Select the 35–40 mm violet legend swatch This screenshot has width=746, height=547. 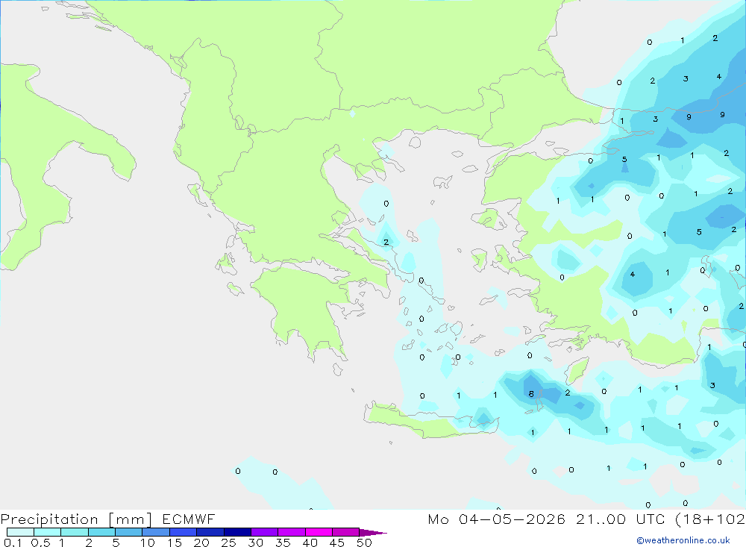291,532
